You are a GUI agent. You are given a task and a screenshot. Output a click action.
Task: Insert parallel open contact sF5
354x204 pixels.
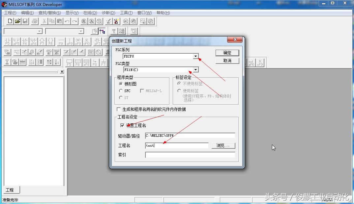[16, 42]
